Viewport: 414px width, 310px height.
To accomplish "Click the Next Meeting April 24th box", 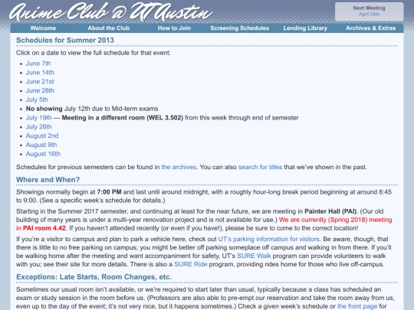I will (x=369, y=11).
